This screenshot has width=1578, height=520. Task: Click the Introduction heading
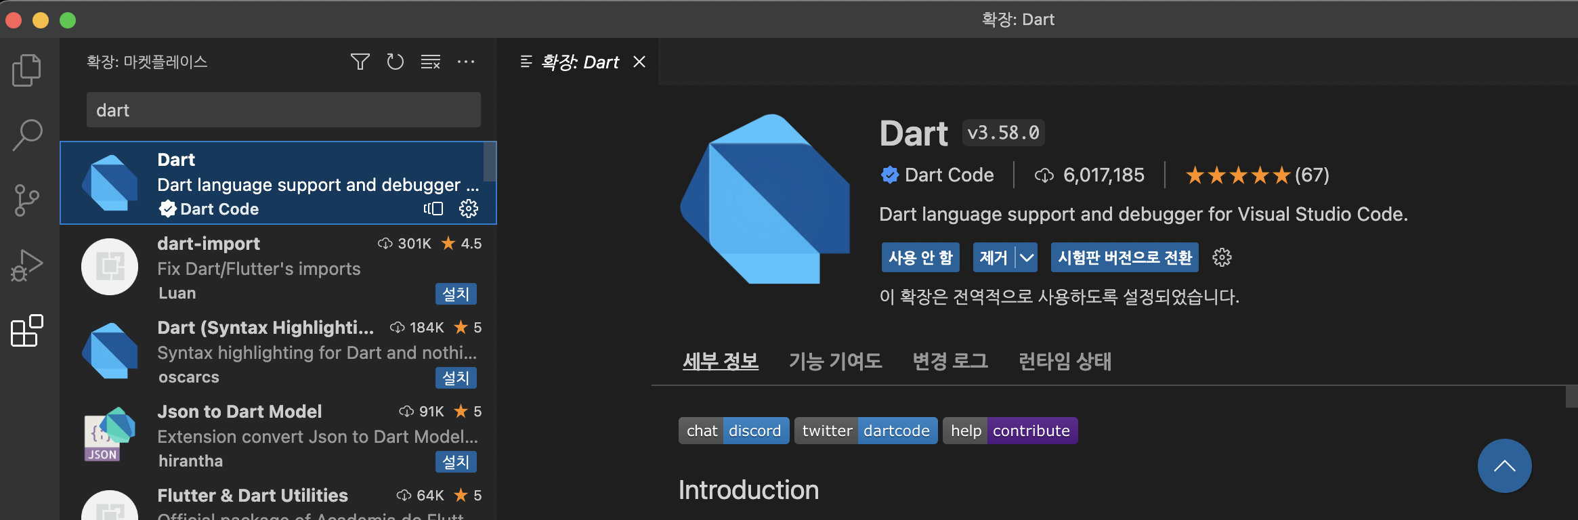coord(748,490)
